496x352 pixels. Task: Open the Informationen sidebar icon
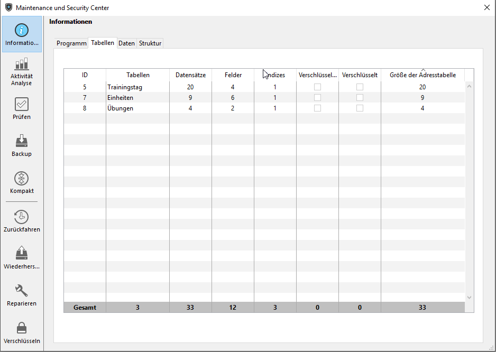[22, 31]
